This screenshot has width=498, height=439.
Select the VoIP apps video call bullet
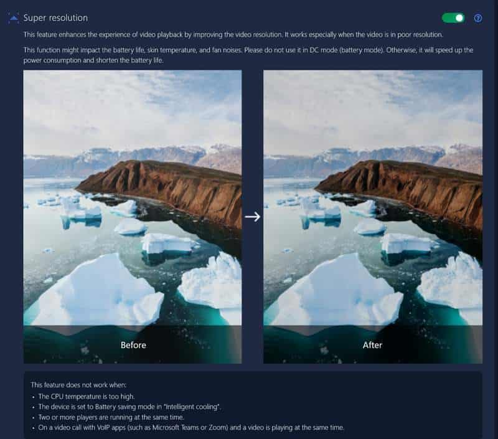pyautogui.click(x=191, y=428)
